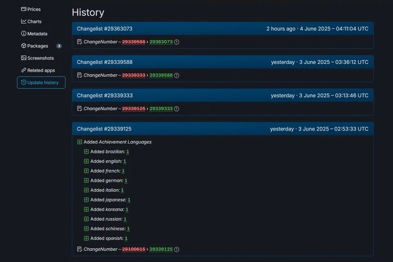393x262 pixels.
Task: Open the Update history tab
Action: pyautogui.click(x=41, y=82)
